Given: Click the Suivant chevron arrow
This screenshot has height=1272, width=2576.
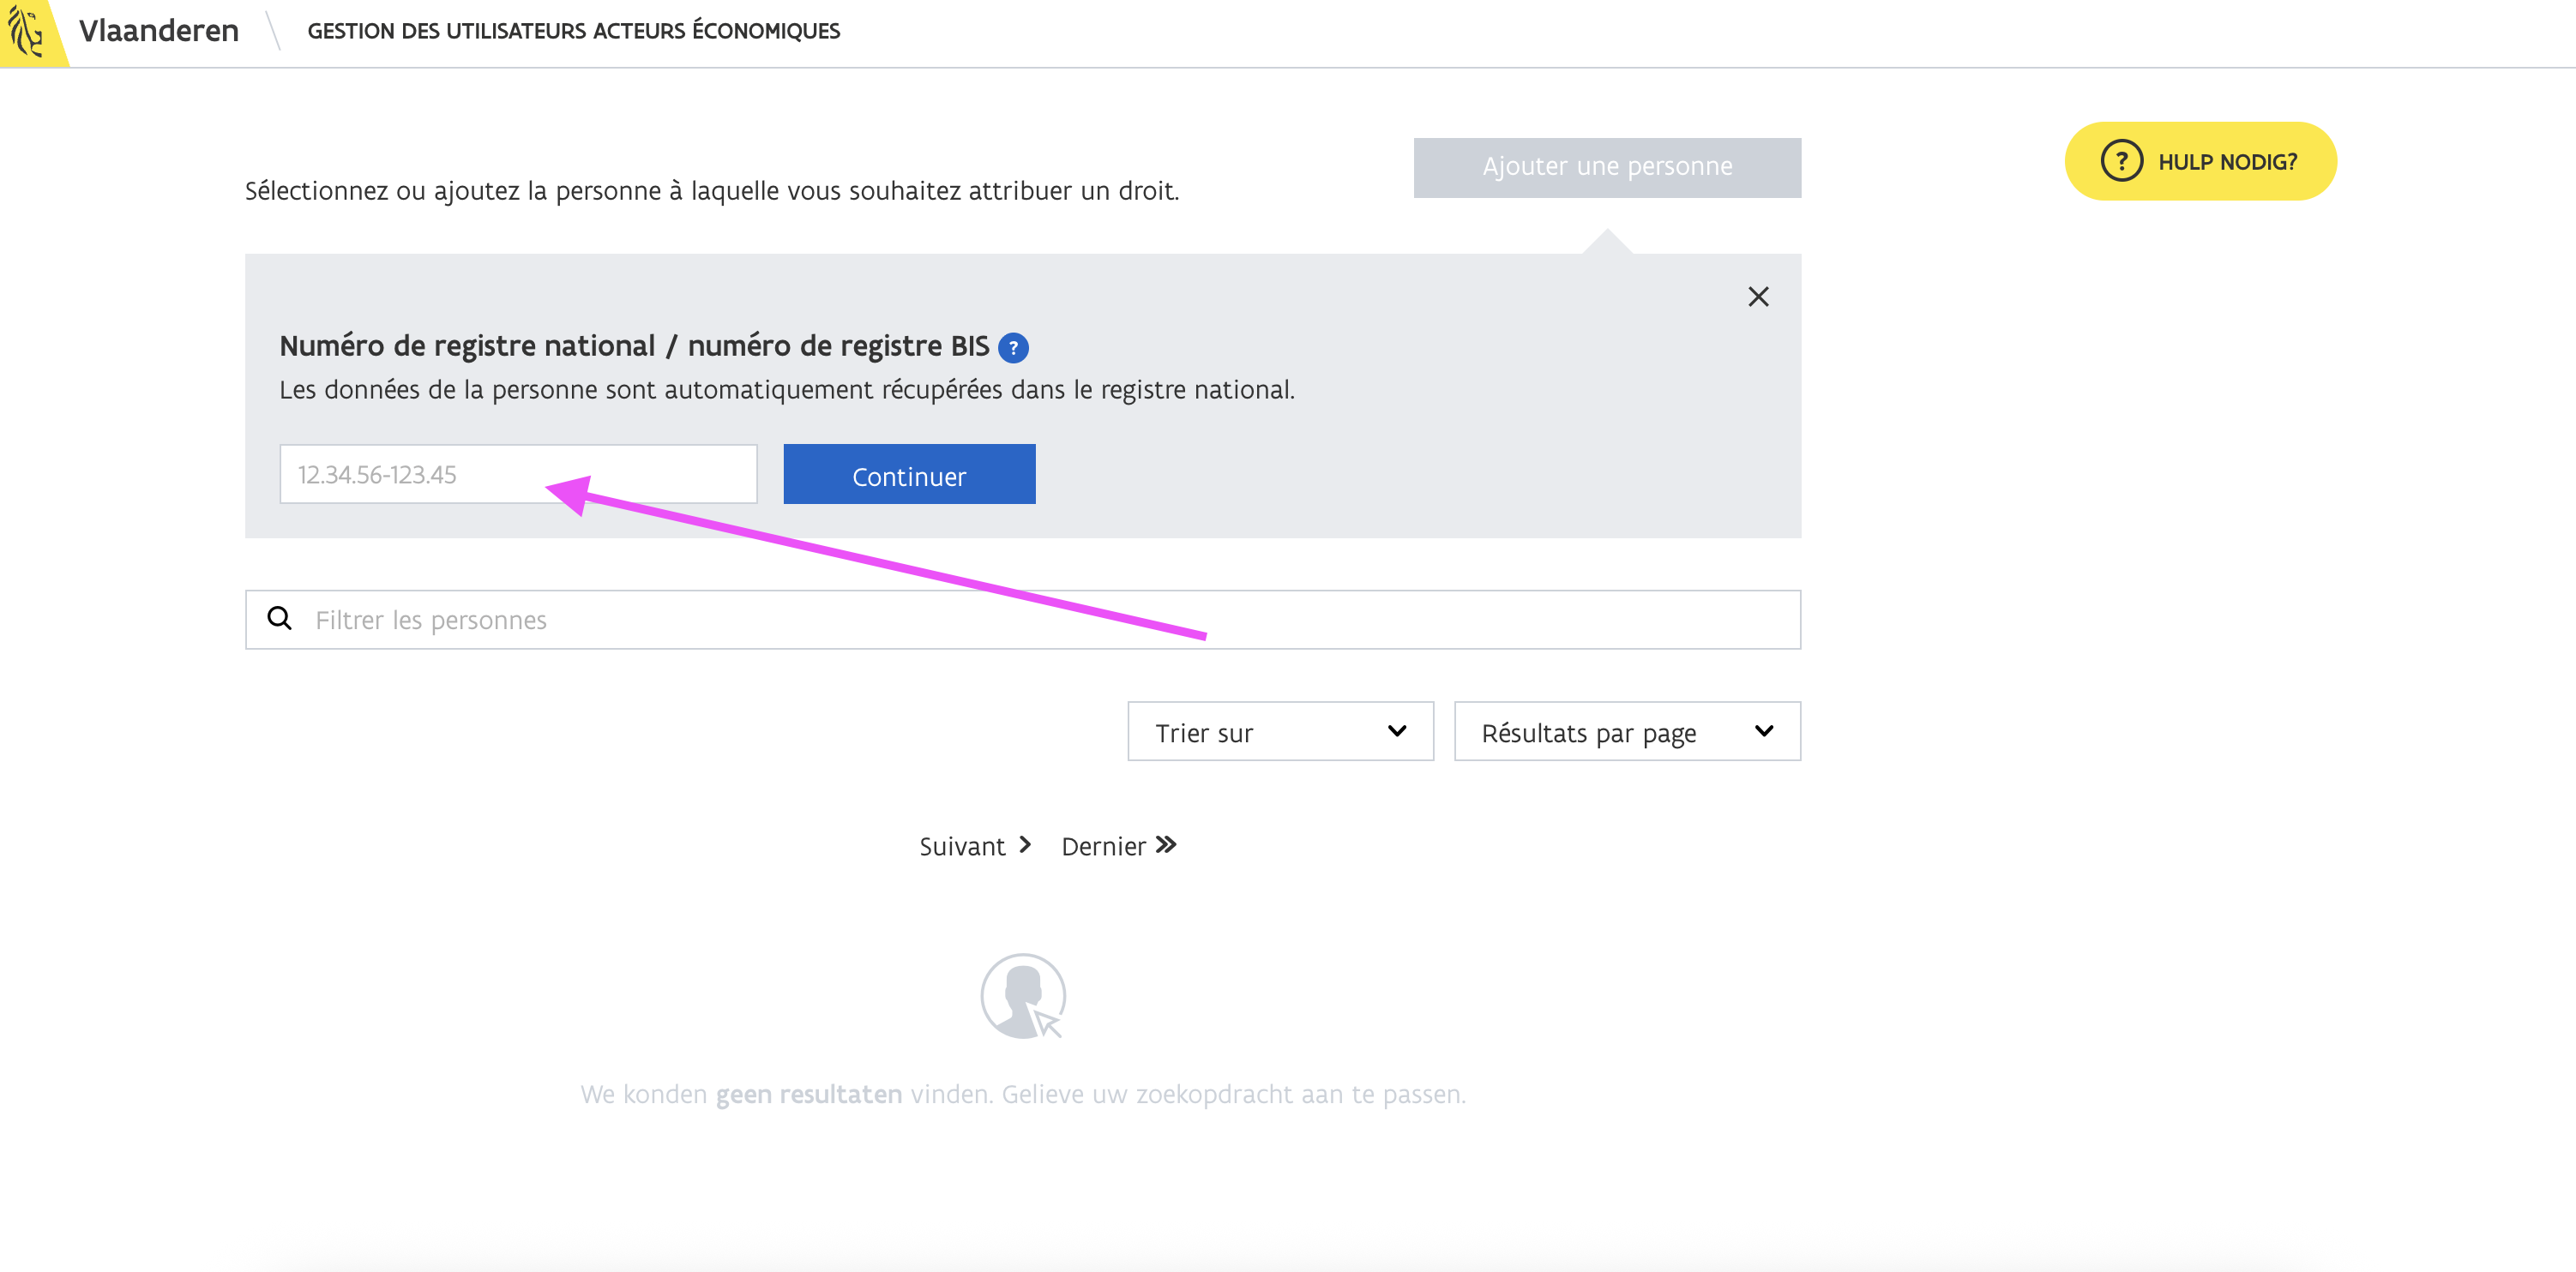Looking at the screenshot, I should pyautogui.click(x=1025, y=844).
